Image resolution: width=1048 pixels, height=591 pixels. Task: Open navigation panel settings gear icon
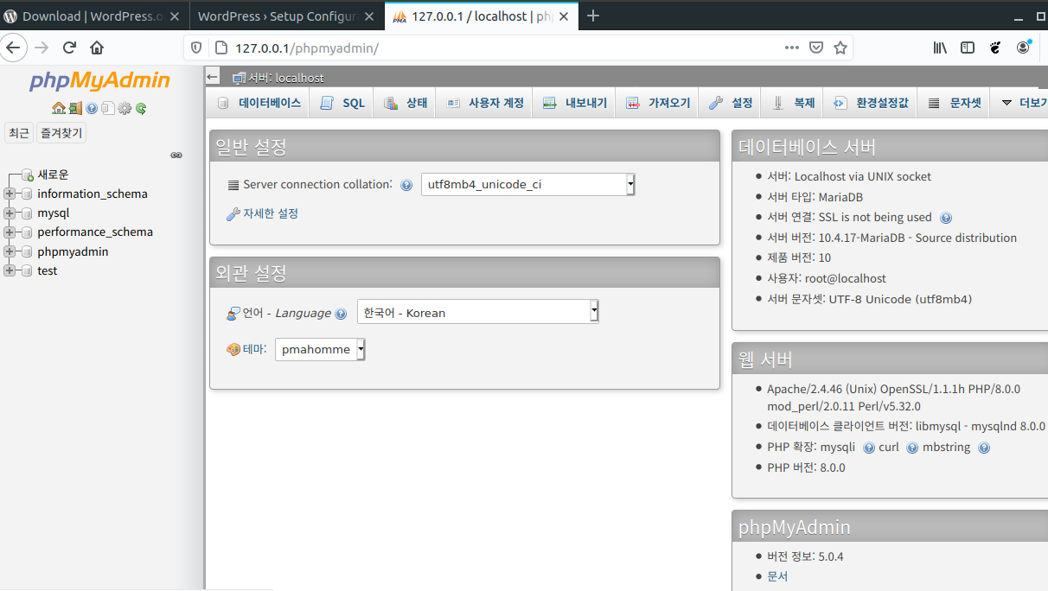point(125,108)
